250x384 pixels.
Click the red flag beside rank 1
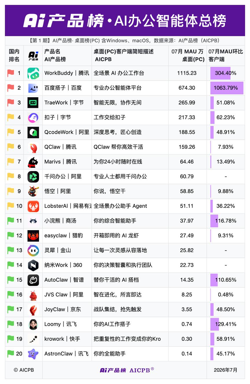point(11,73)
